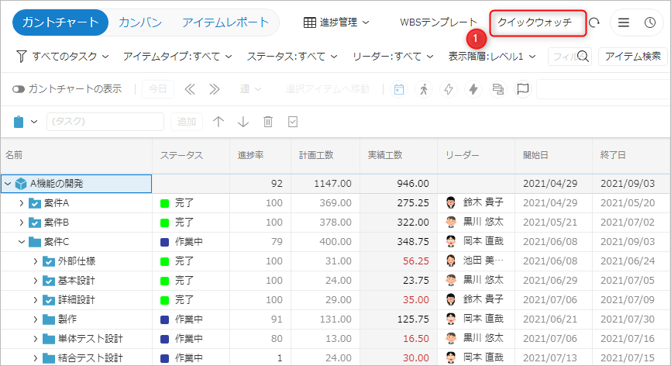Click the walking person icon
671x366 pixels.
click(423, 89)
